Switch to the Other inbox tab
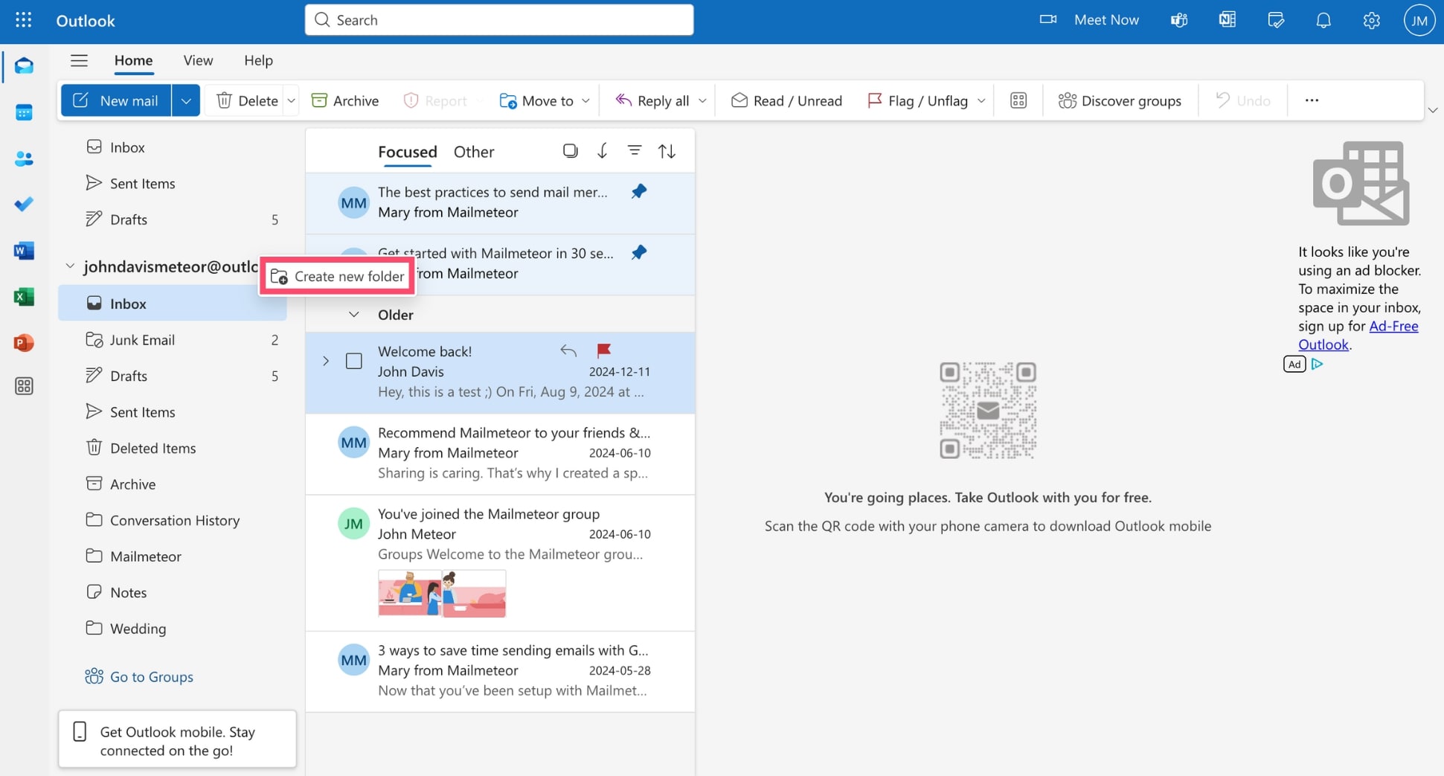The image size is (1444, 776). 473,151
